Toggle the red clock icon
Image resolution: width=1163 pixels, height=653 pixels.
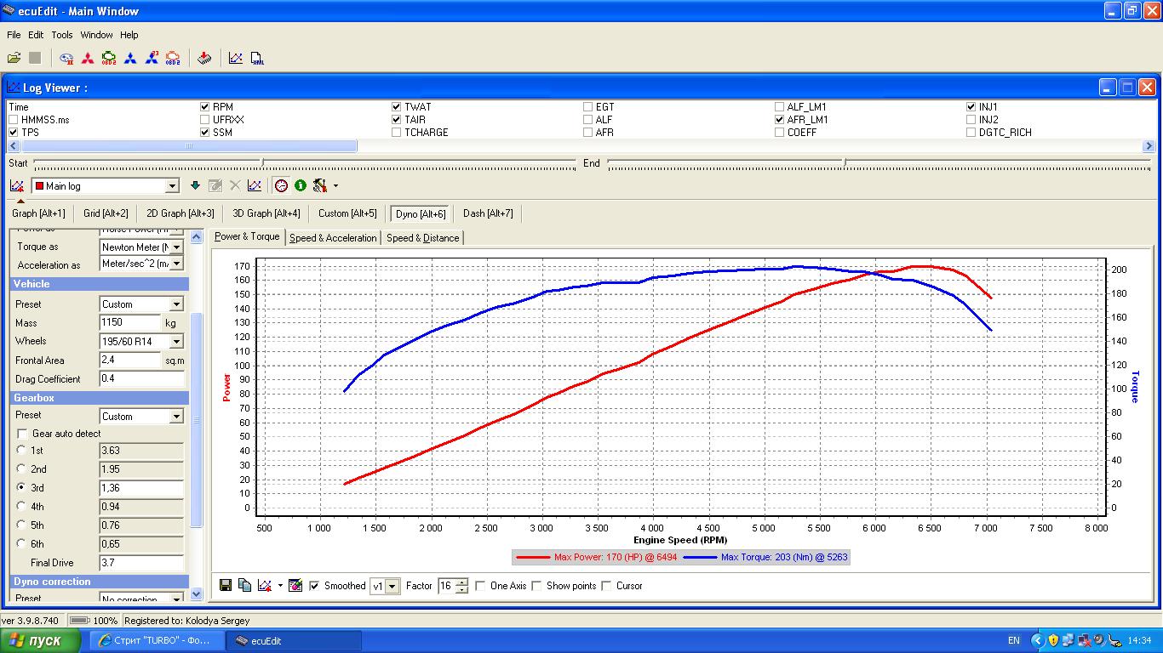281,185
